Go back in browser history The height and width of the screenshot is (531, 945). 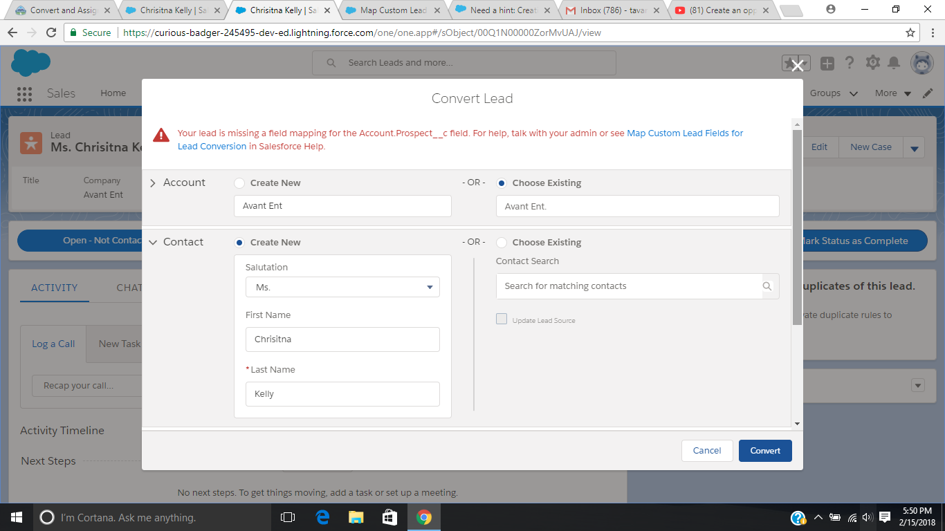(x=12, y=32)
